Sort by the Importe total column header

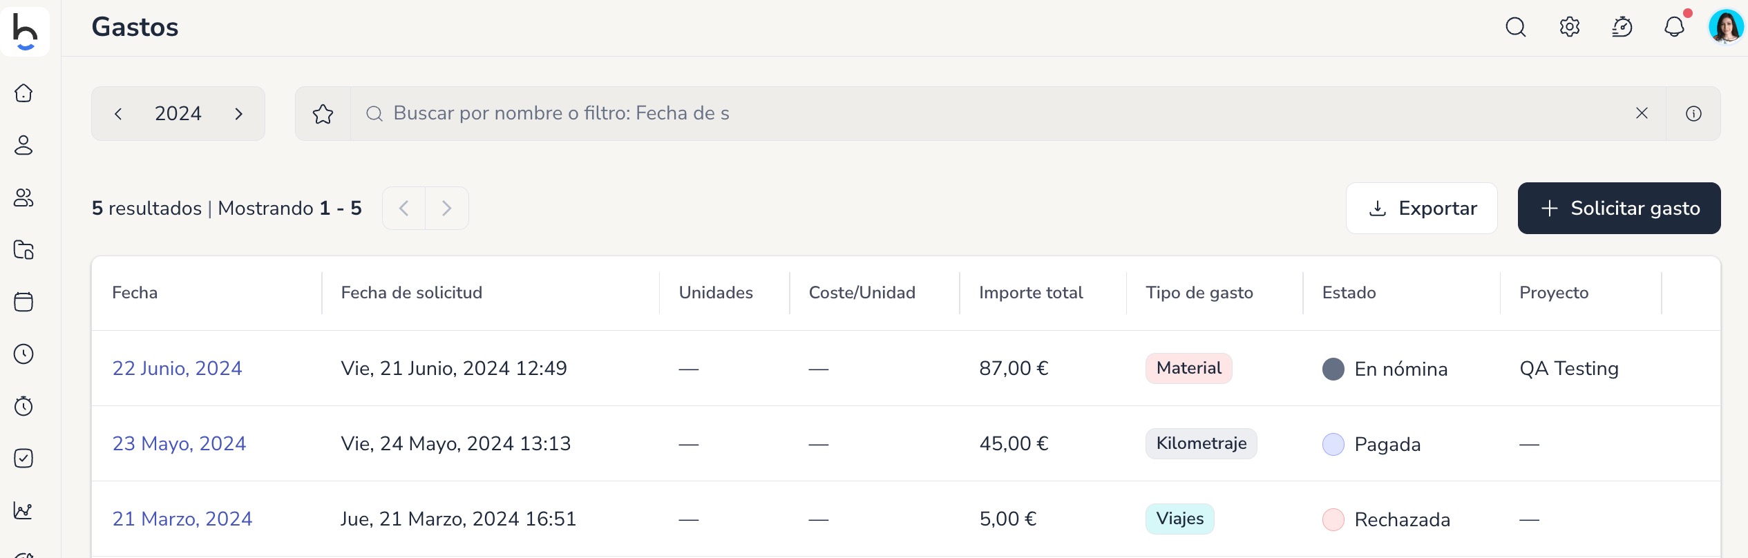click(1031, 293)
